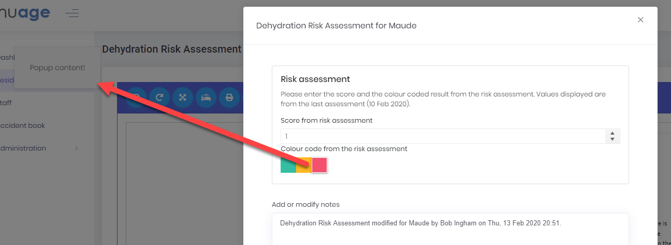Screen dimensions: 671x245
Task: Close the Dehydration Risk Assessment dialog
Action: pyautogui.click(x=640, y=20)
